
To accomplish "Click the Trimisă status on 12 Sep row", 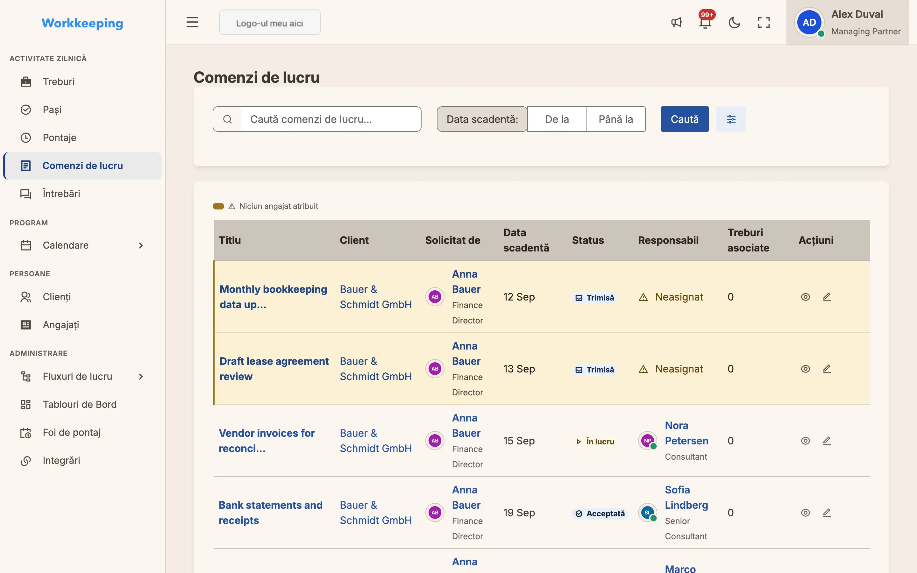I will point(594,298).
